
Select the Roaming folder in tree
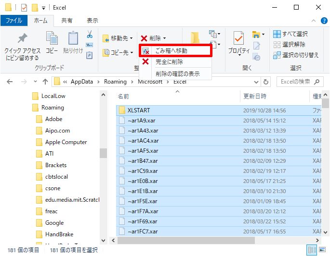[x=48, y=108]
